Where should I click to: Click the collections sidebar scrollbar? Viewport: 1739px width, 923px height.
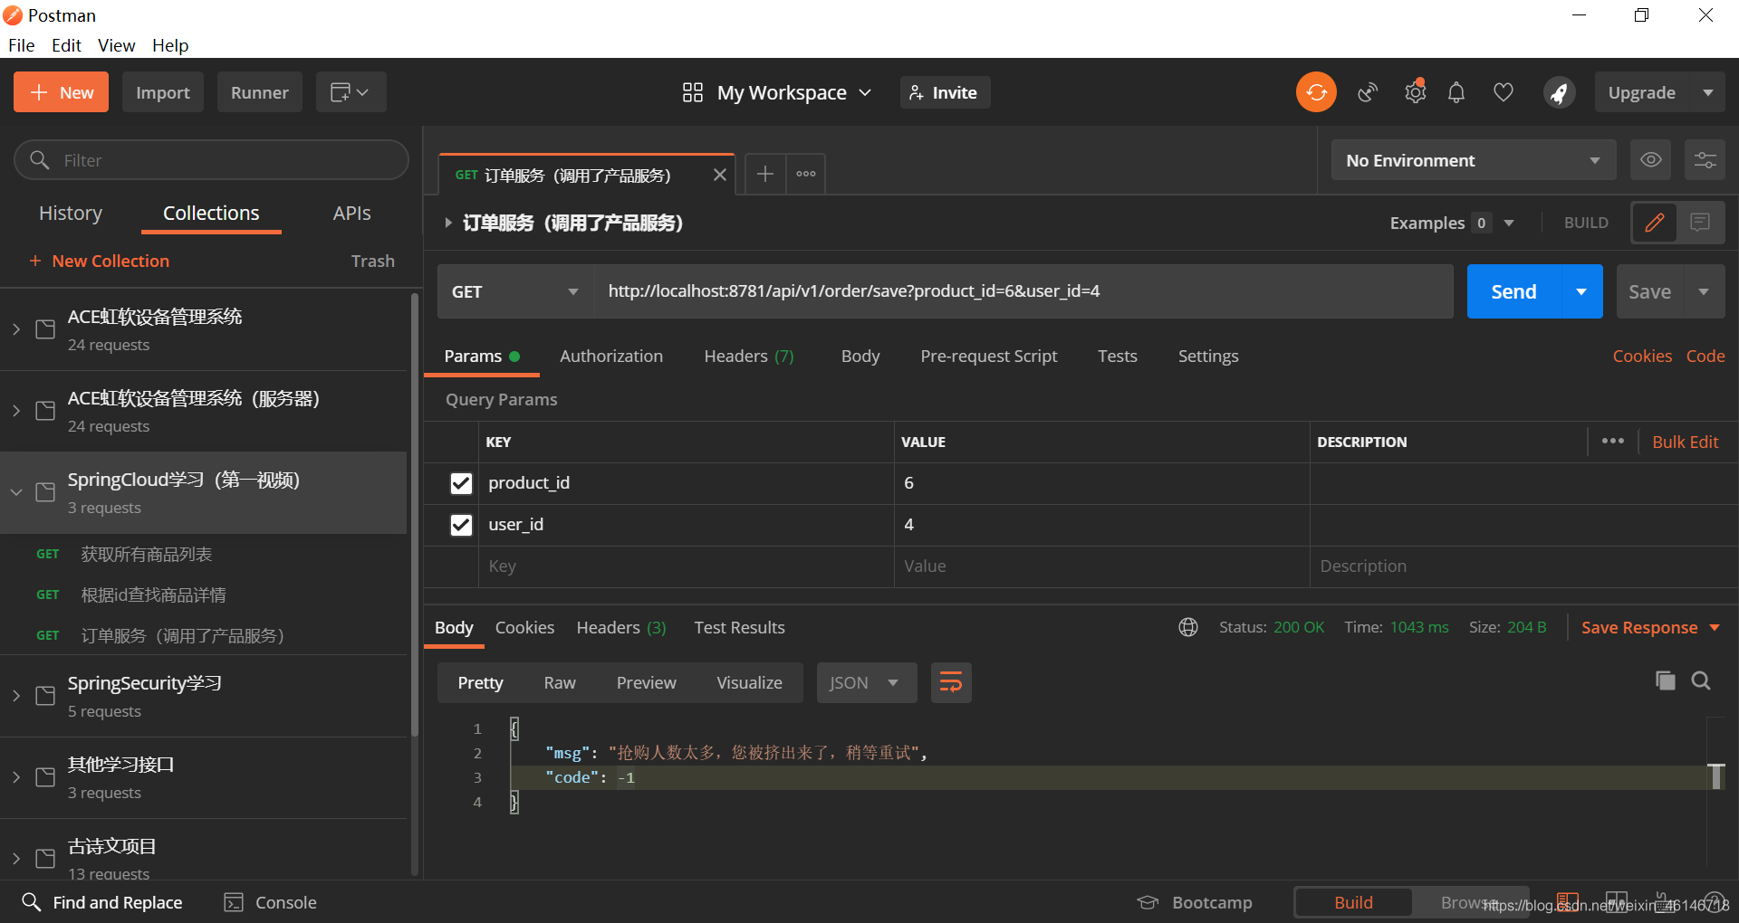pos(415,513)
